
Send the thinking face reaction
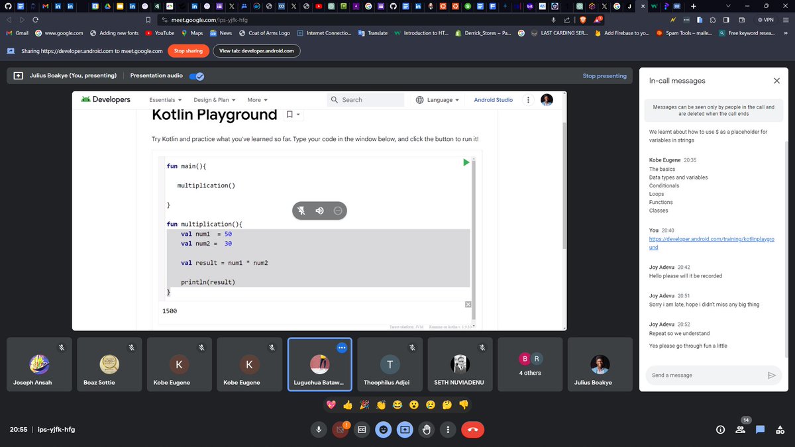[x=447, y=405]
